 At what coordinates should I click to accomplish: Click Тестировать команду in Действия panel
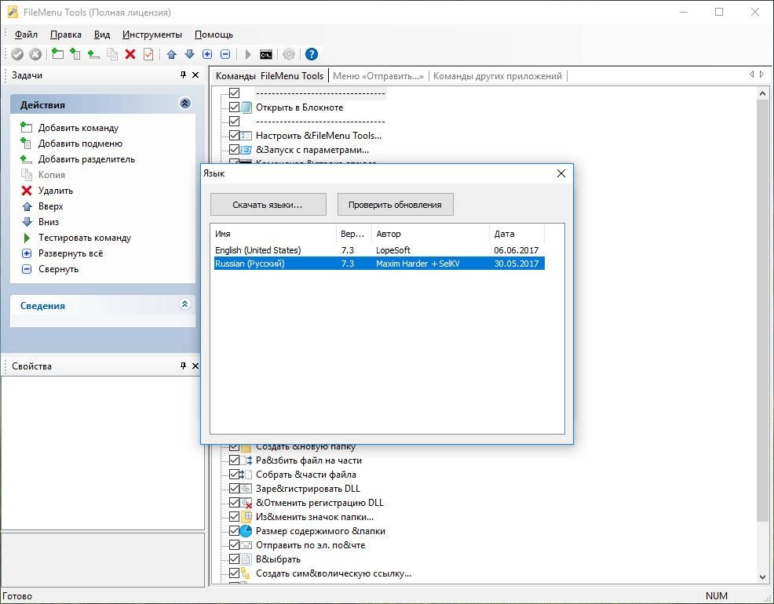[85, 238]
